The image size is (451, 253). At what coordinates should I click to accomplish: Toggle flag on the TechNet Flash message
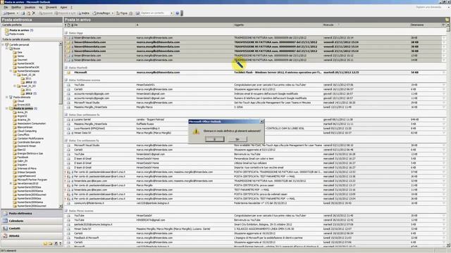point(443,72)
